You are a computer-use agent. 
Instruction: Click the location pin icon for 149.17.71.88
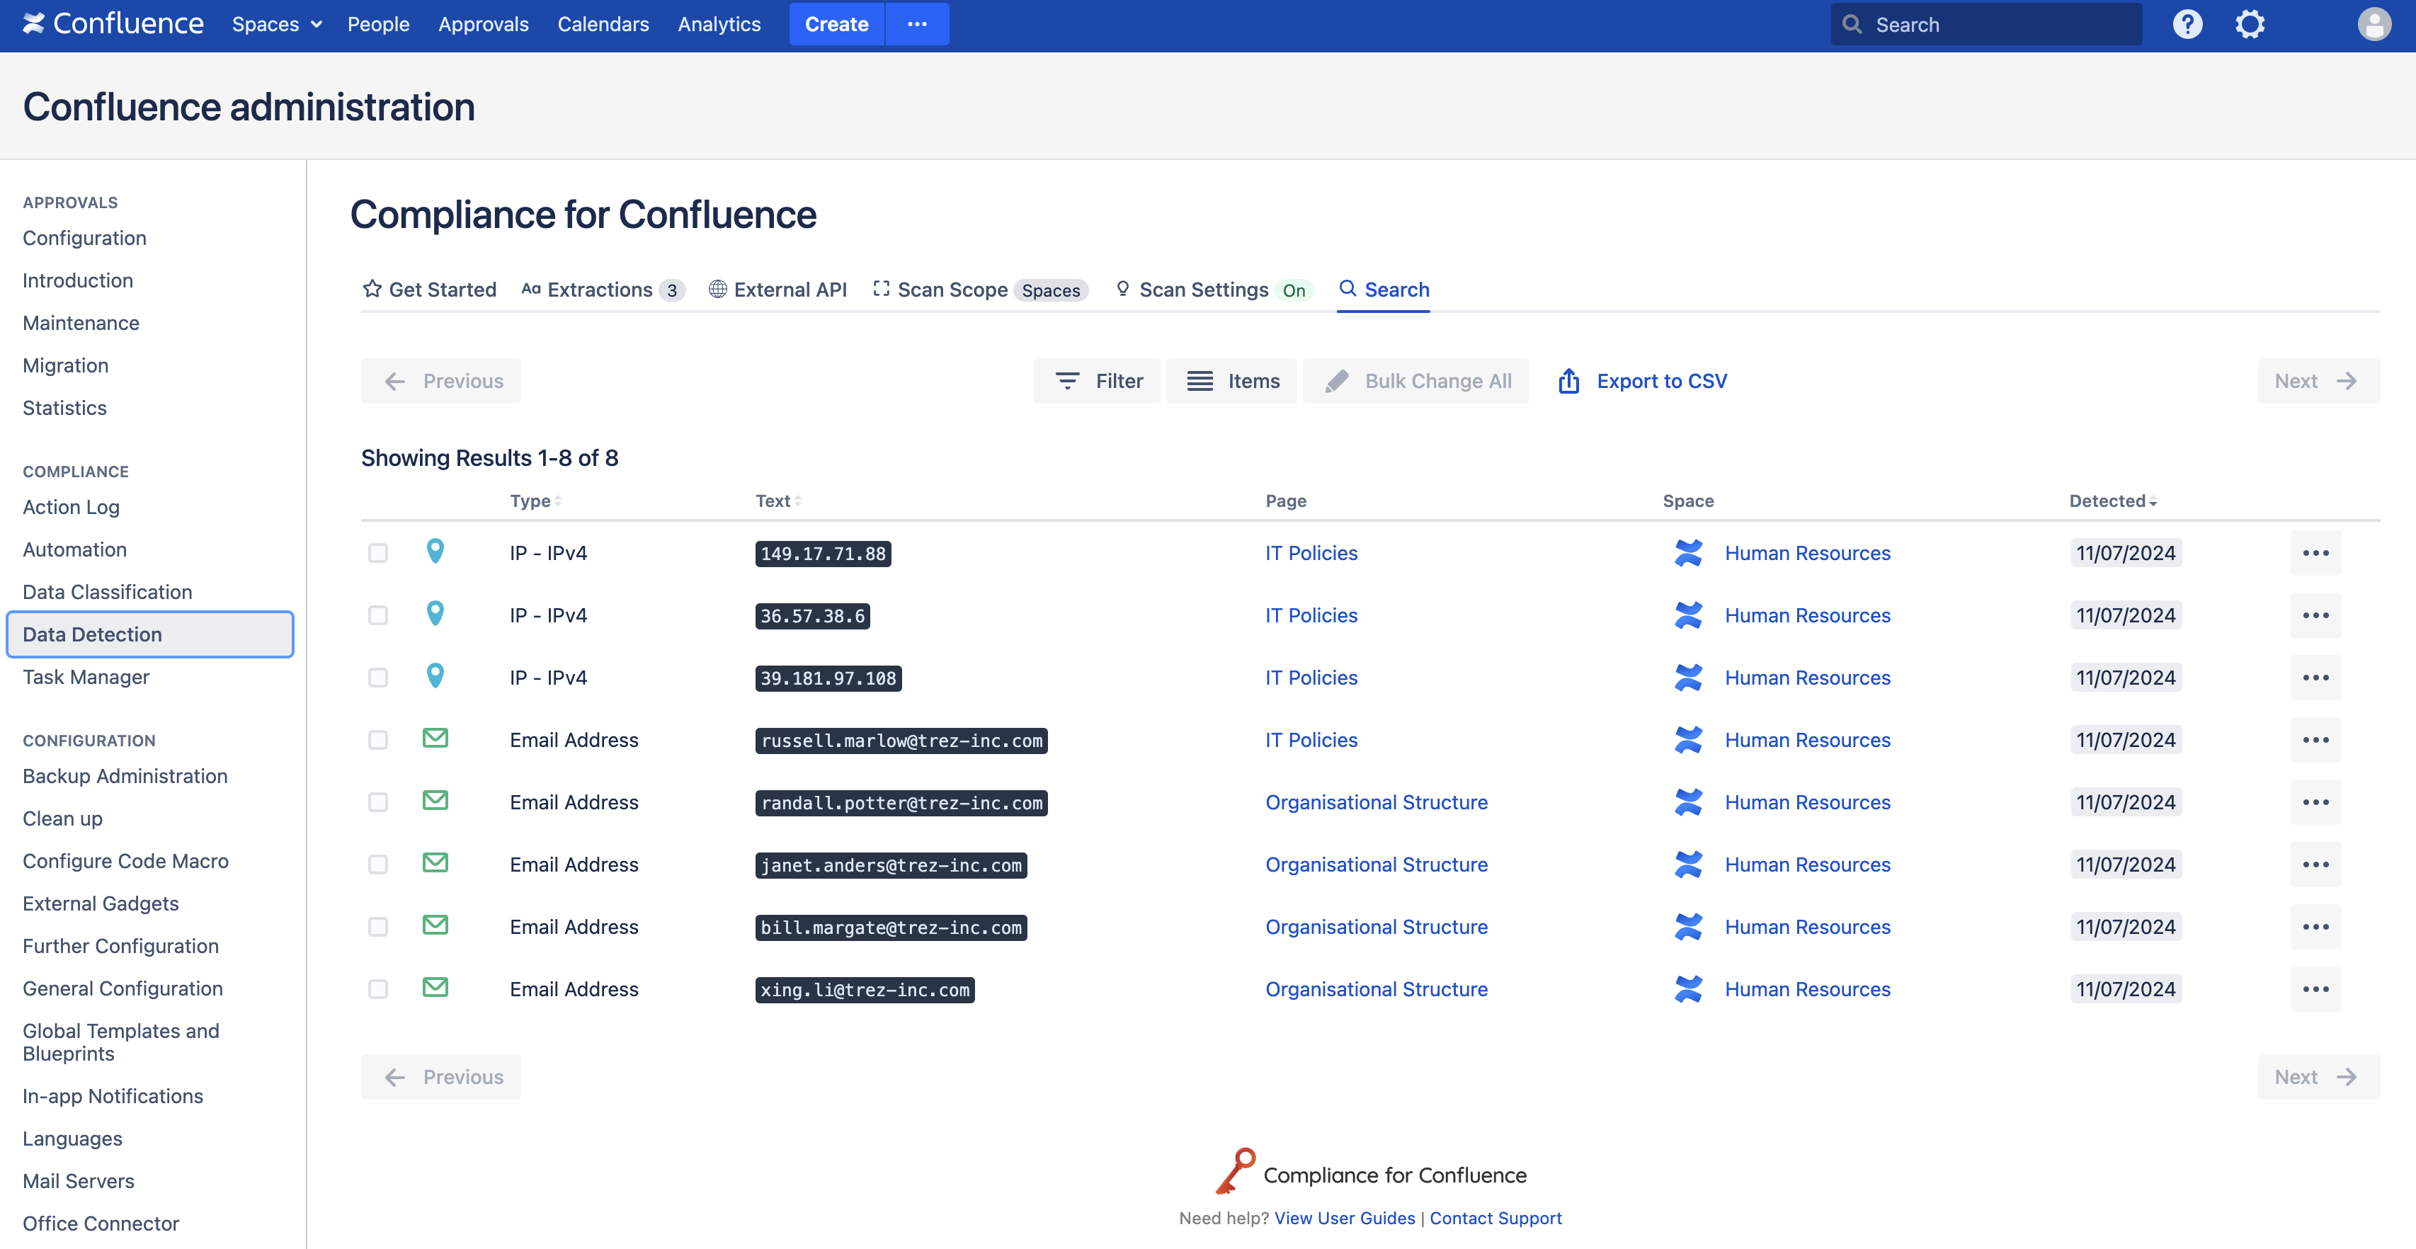434,552
